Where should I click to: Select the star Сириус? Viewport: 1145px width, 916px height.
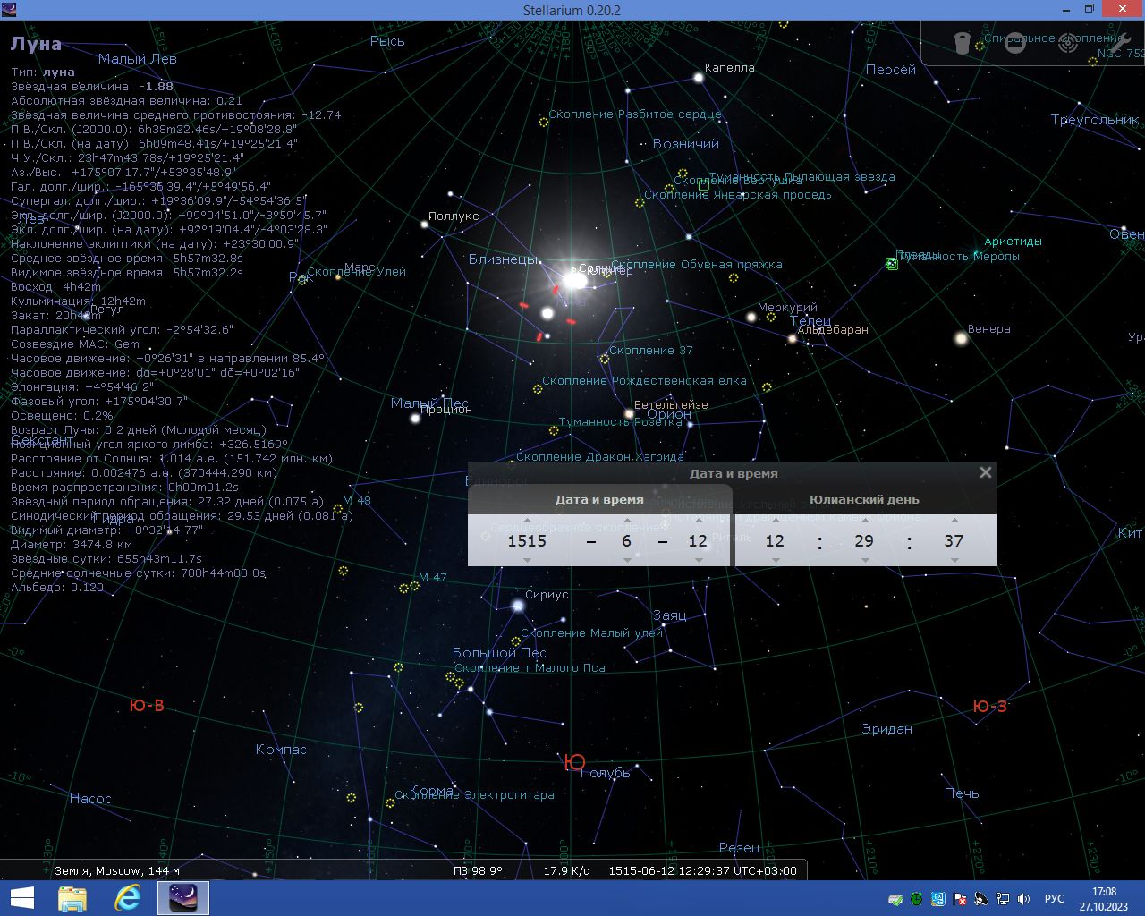(x=518, y=606)
